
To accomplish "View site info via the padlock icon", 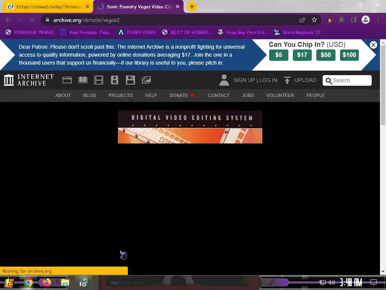I will (47, 20).
